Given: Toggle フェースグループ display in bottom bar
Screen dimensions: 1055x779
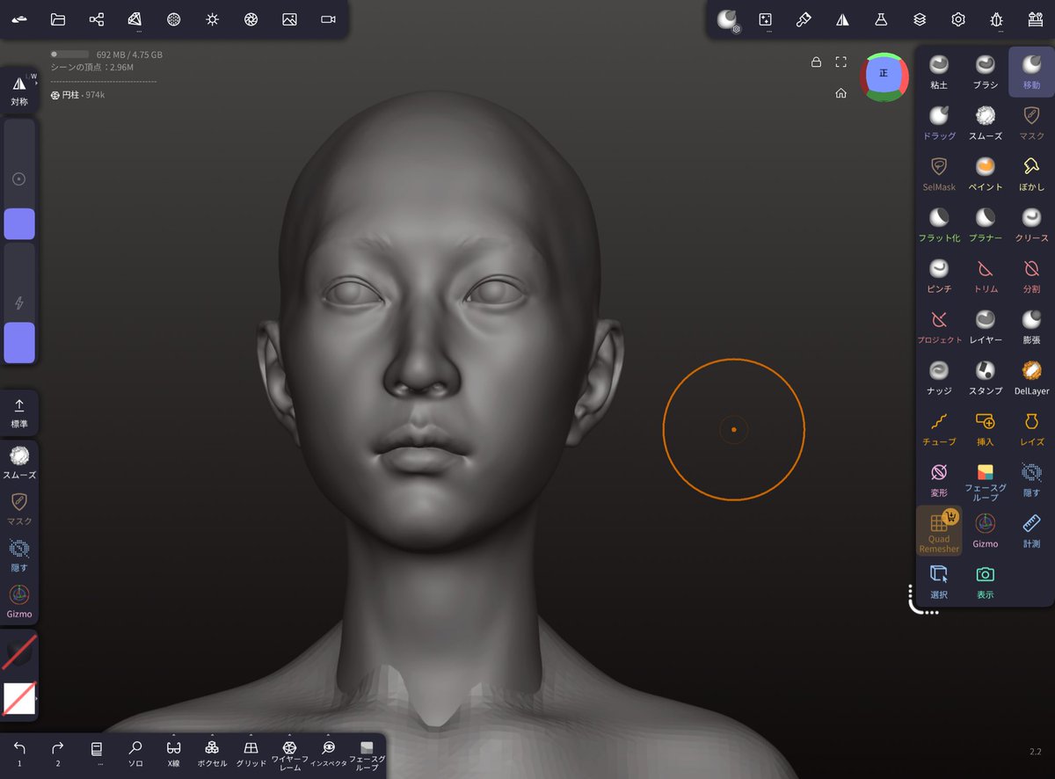Looking at the screenshot, I should 367,755.
